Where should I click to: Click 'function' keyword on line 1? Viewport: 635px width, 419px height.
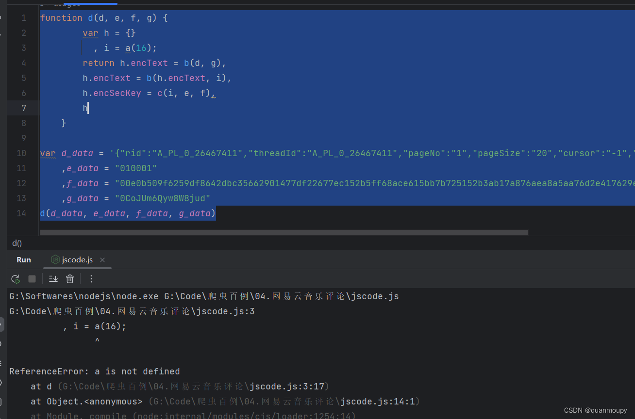(61, 18)
